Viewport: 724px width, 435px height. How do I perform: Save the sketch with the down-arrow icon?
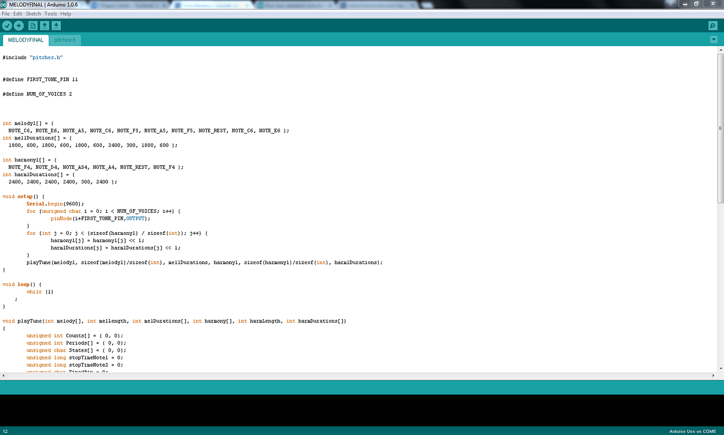[x=56, y=25]
